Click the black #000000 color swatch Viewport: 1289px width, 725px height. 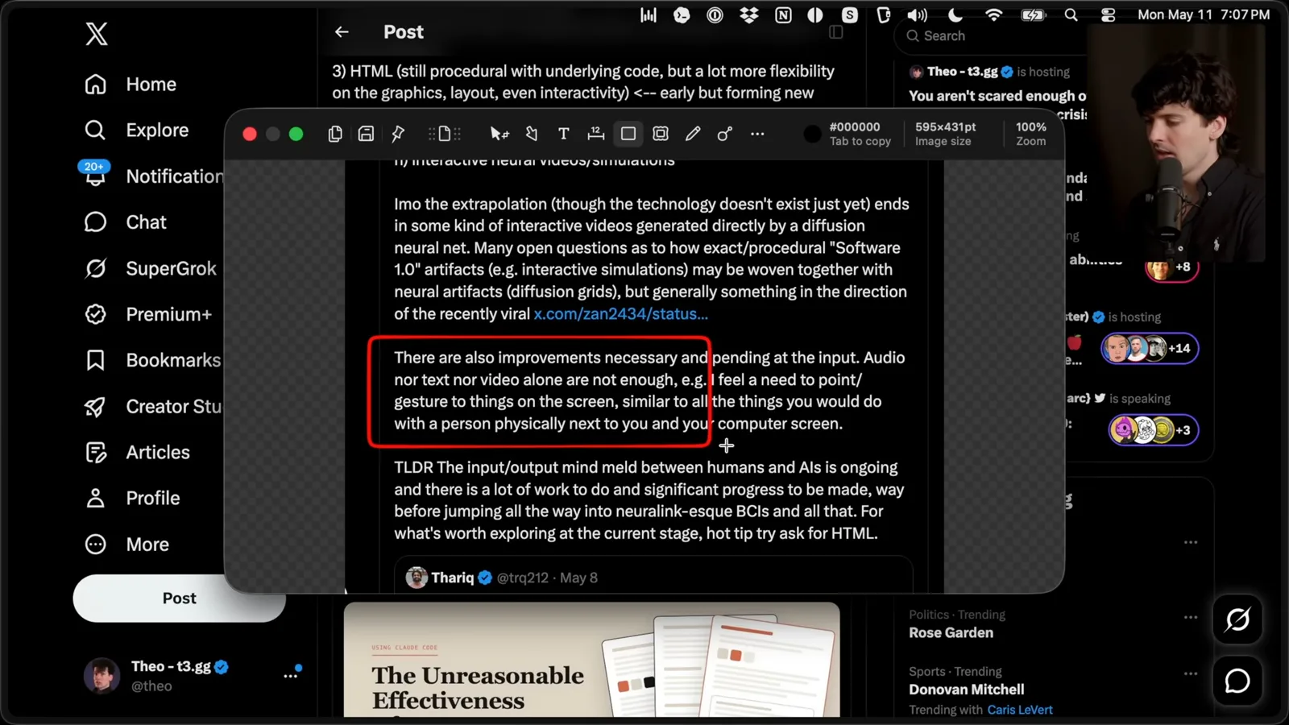pyautogui.click(x=813, y=134)
